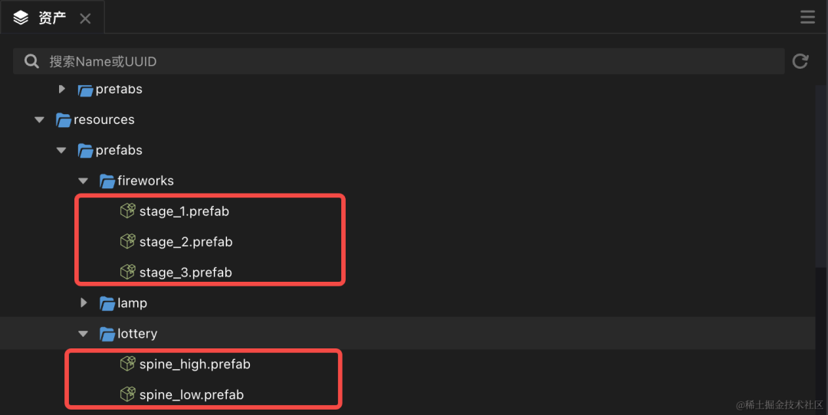Collapse the fireworks folder arrow
This screenshot has width=828, height=415.
click(83, 181)
